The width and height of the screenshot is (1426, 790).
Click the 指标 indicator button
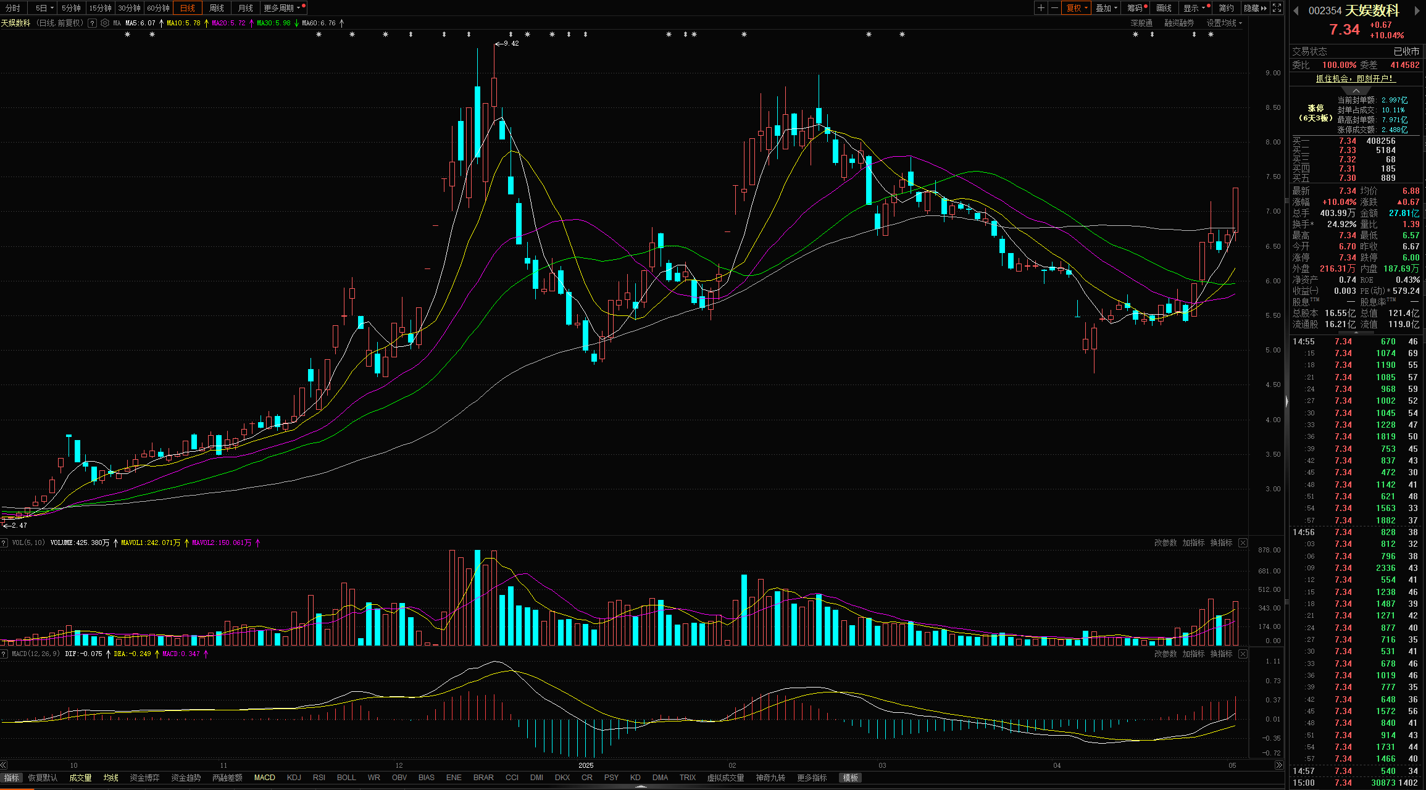point(11,778)
